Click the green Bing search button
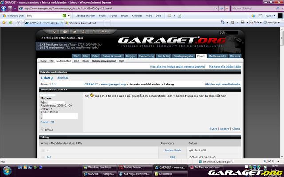 point(64,16)
